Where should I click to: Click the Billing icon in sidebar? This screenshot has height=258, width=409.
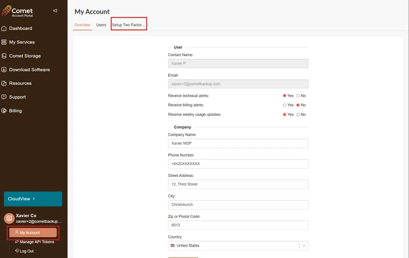point(4,111)
